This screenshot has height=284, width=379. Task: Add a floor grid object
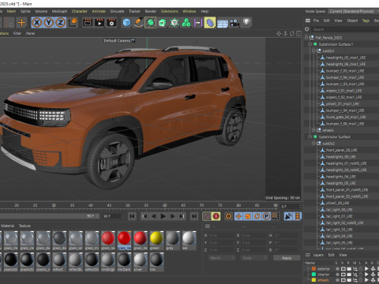(x=223, y=23)
